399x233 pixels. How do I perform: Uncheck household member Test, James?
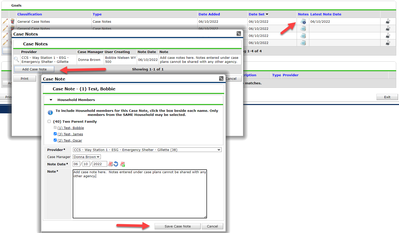pyautogui.click(x=55, y=134)
